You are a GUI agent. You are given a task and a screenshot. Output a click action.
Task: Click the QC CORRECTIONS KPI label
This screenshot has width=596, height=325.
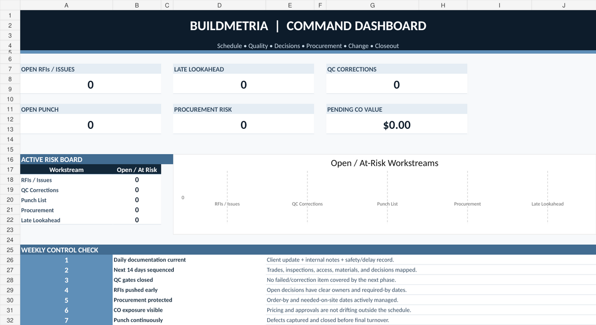352,69
